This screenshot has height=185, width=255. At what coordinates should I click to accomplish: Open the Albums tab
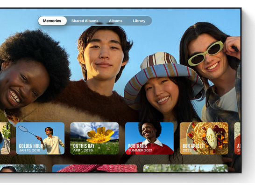(115, 21)
